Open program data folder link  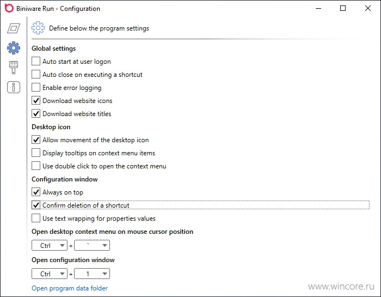(x=70, y=288)
